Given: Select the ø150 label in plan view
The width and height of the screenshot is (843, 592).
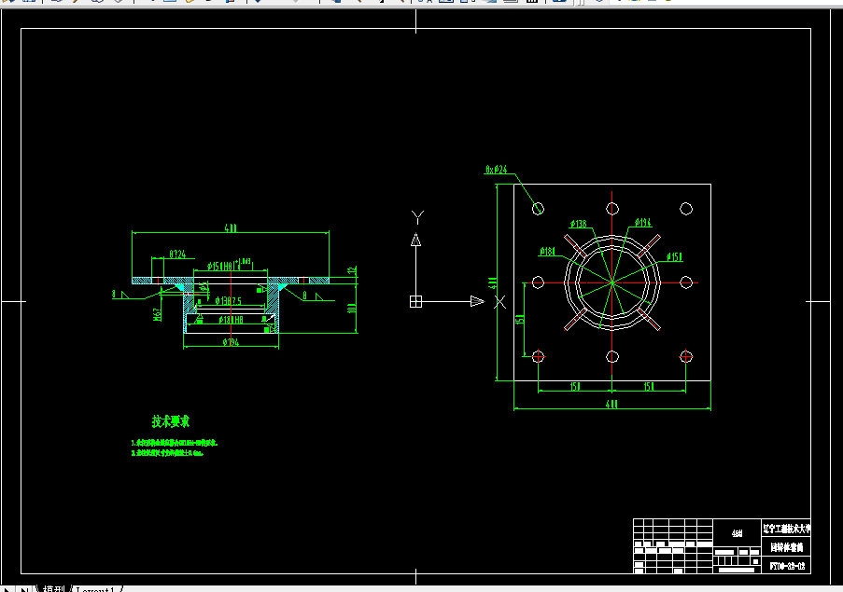Looking at the screenshot, I should (x=674, y=256).
